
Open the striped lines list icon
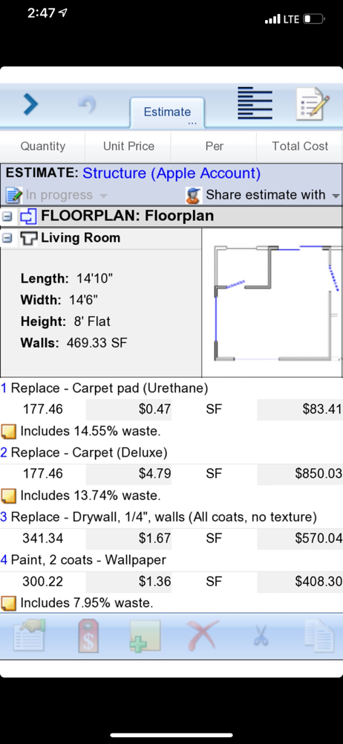(x=255, y=103)
